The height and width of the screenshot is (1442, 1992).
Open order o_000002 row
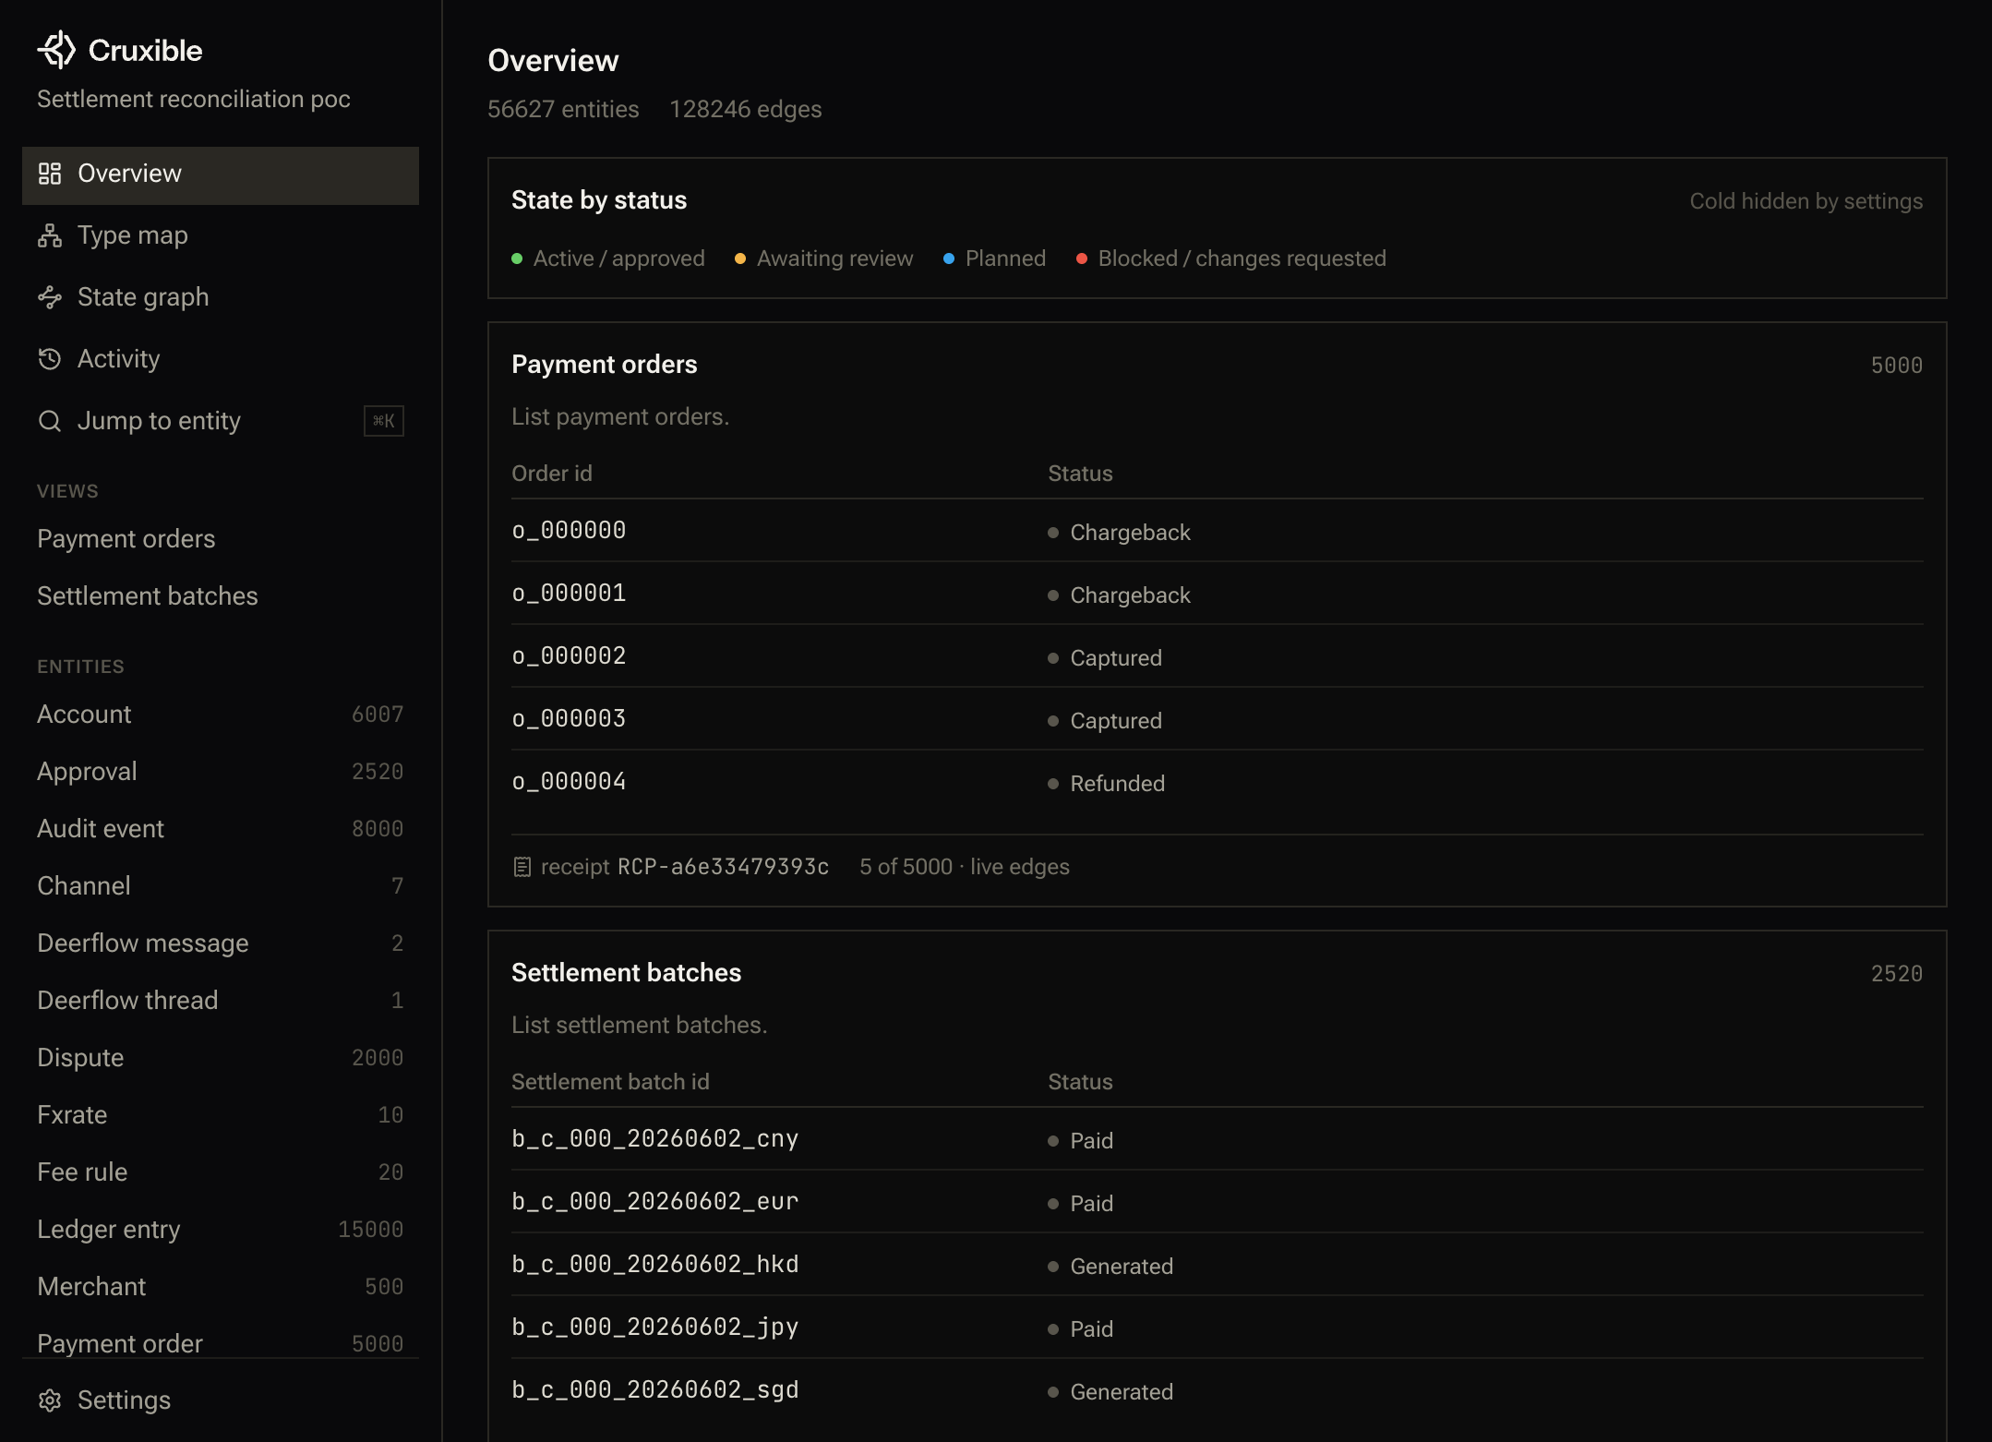[x=1218, y=656]
